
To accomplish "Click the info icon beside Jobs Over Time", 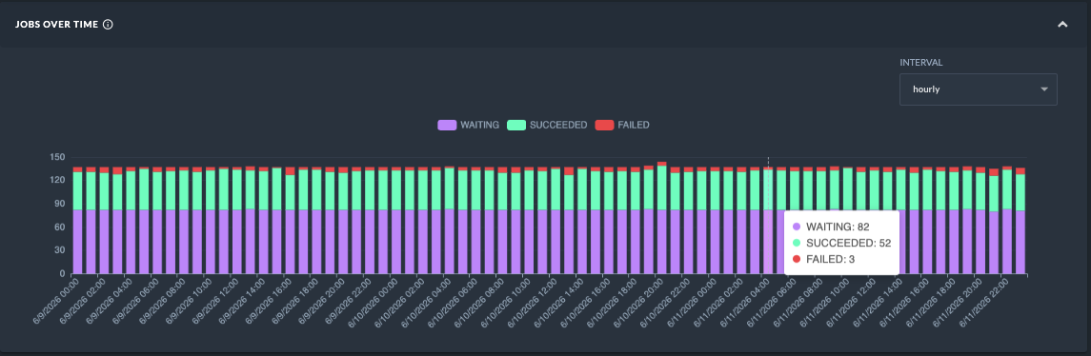I will 108,25.
